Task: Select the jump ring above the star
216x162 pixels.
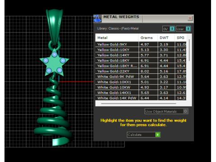Action: (x=50, y=45)
